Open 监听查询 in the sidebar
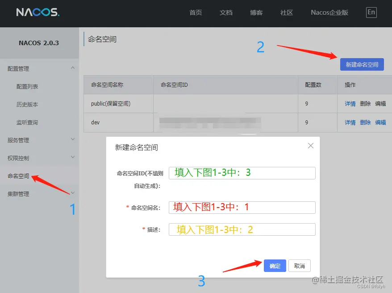This screenshot has width=392, height=293. coord(27,123)
